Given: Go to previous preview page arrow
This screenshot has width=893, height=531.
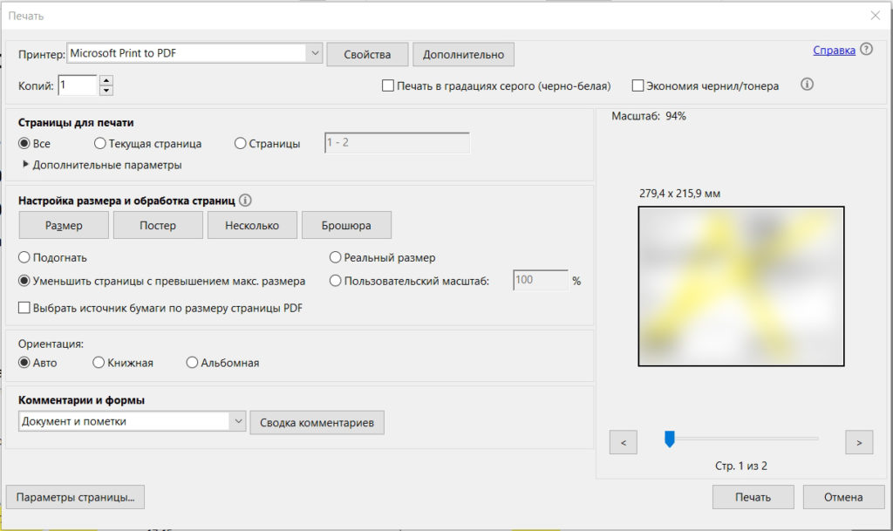Looking at the screenshot, I should 623,443.
